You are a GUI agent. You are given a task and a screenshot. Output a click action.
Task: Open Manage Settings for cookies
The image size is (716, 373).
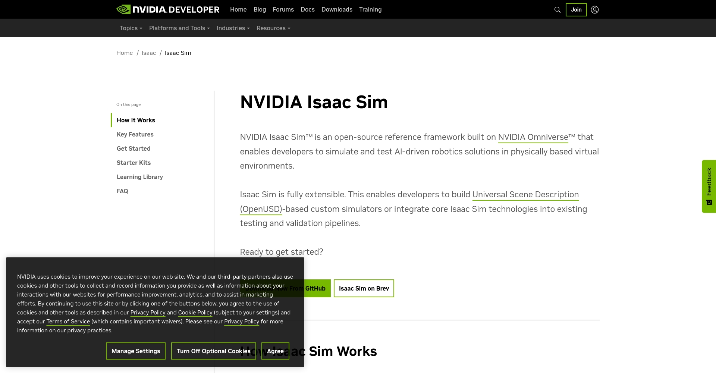136,351
